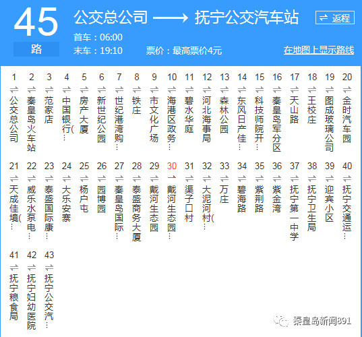Select stop 抚宁妇幼医院

(x=32, y=302)
